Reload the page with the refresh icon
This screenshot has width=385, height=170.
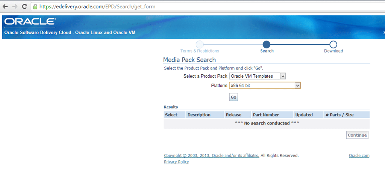click(x=24, y=7)
